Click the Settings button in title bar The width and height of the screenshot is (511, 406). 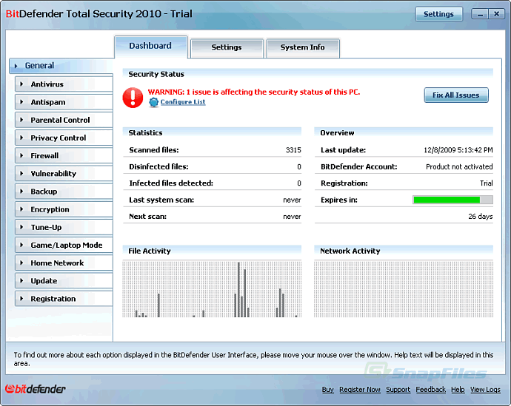438,14
